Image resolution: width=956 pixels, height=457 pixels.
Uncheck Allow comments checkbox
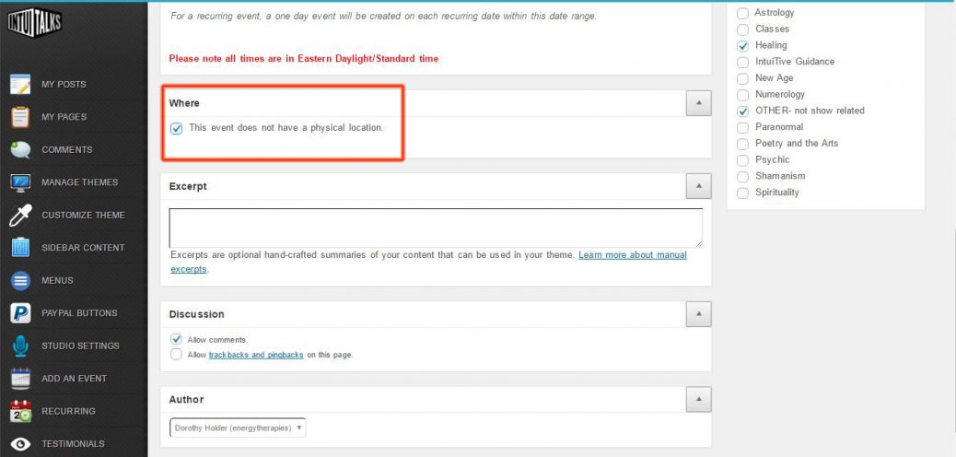tap(176, 339)
